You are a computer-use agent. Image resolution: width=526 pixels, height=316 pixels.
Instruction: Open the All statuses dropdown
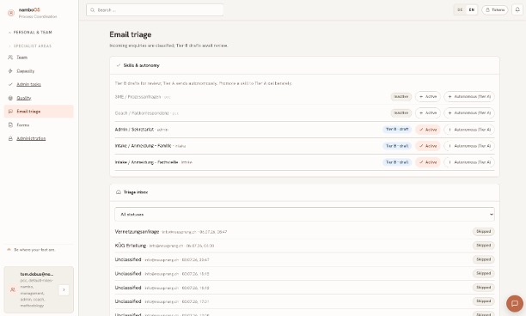point(304,214)
